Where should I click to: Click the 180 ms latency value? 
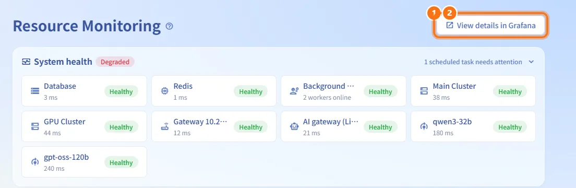point(443,133)
